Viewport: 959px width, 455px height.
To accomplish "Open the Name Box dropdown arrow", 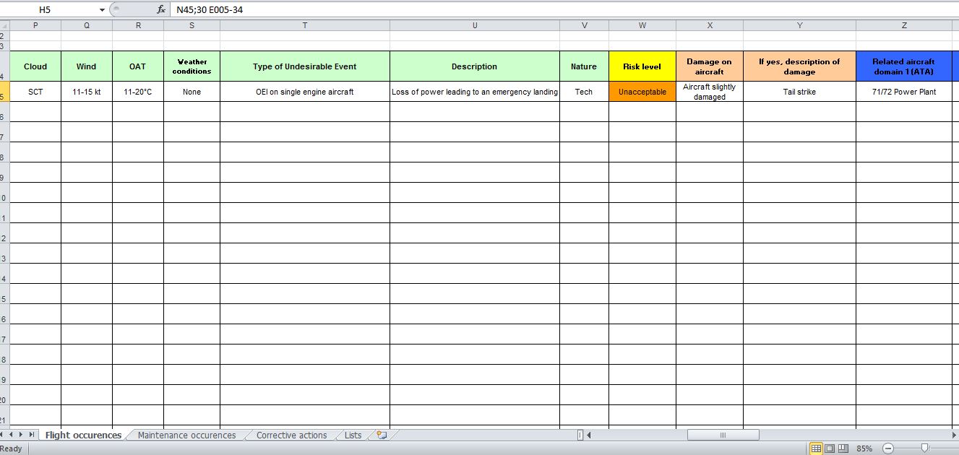I will [x=102, y=10].
